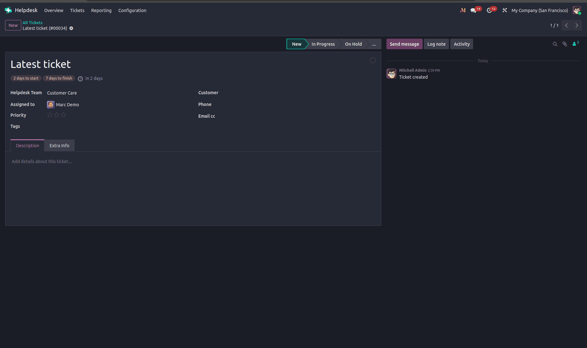
Task: Search messages with the chatter magnifier icon
Action: point(555,44)
